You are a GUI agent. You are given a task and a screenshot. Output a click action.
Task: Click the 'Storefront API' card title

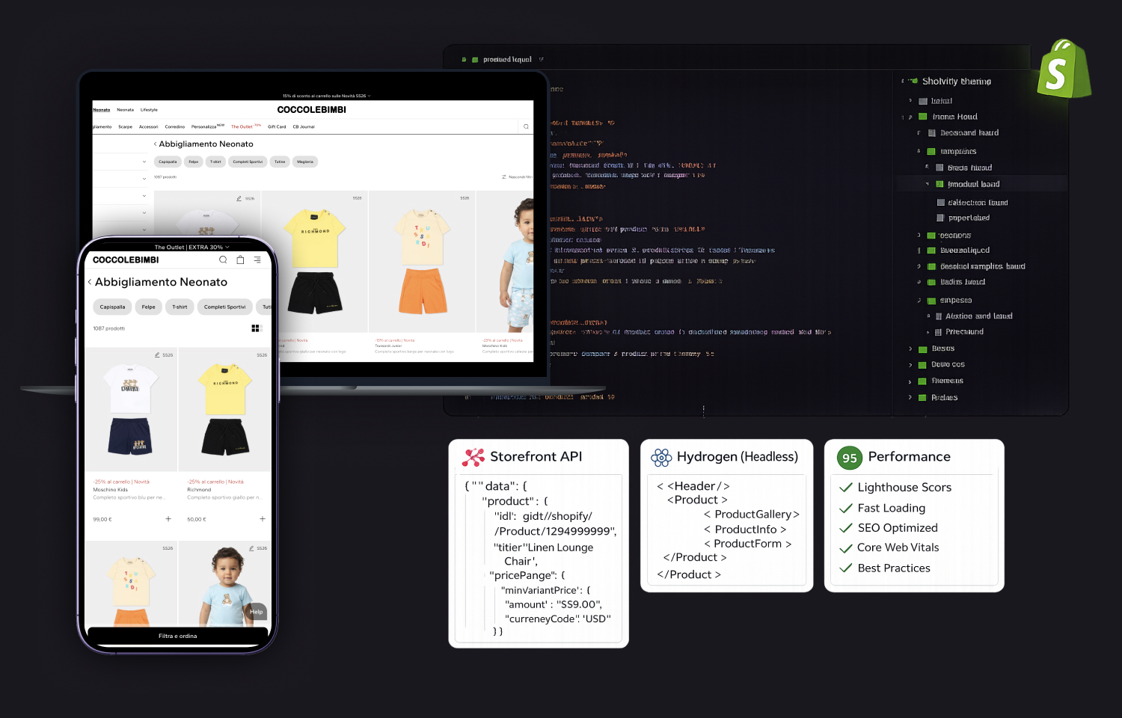(536, 457)
